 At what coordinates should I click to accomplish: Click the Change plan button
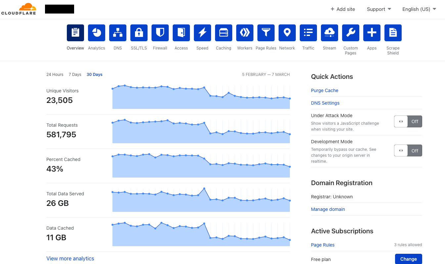pos(409,259)
